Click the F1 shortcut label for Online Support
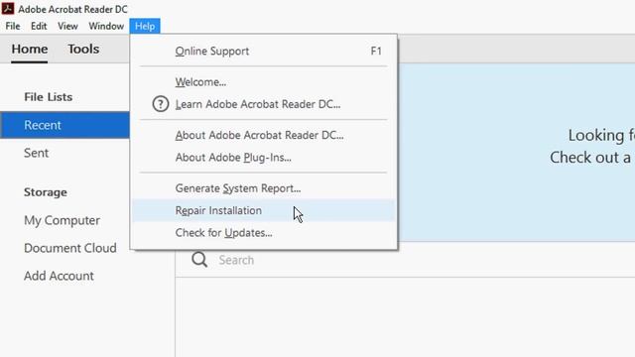The image size is (635, 357). [x=376, y=51]
